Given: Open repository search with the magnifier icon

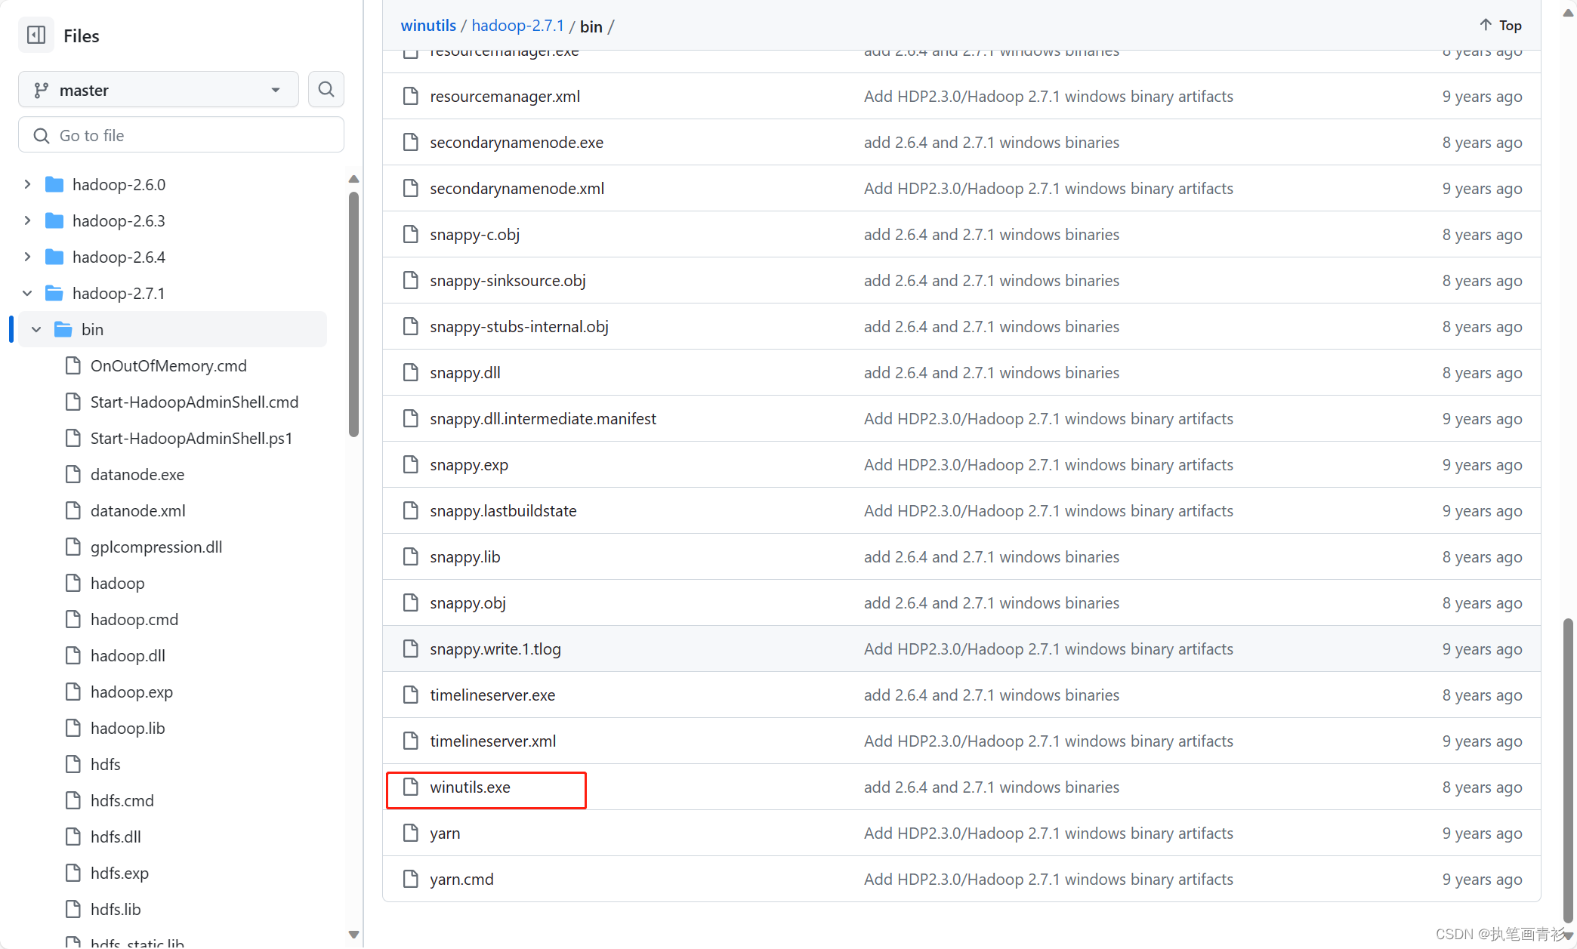Looking at the screenshot, I should 326,89.
